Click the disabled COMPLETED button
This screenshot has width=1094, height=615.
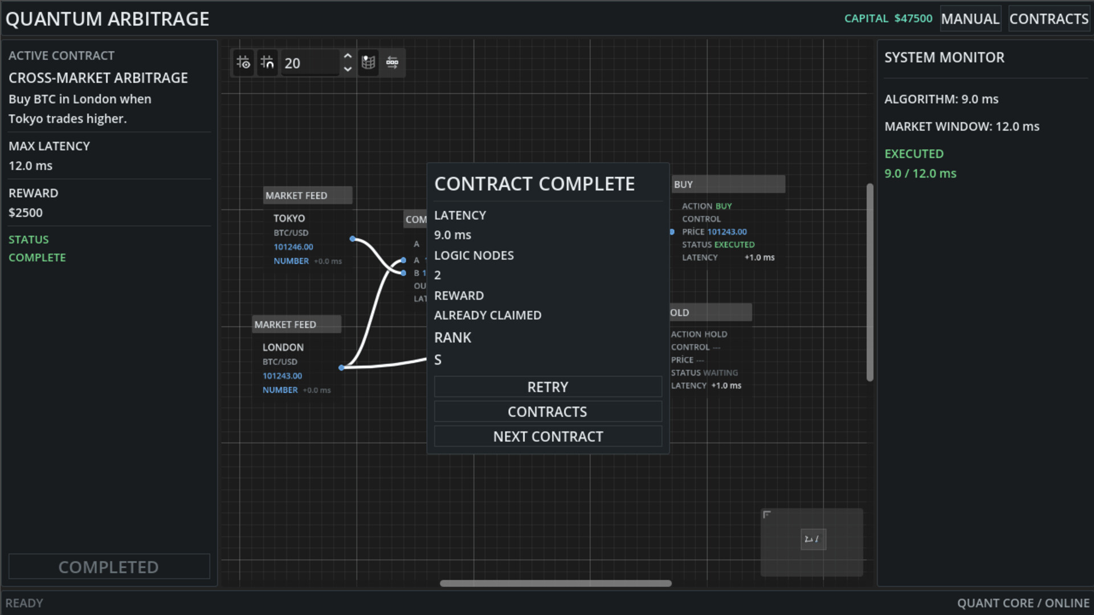(109, 567)
